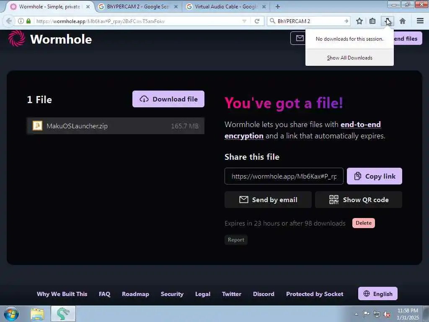Click the share link text field

(x=284, y=176)
